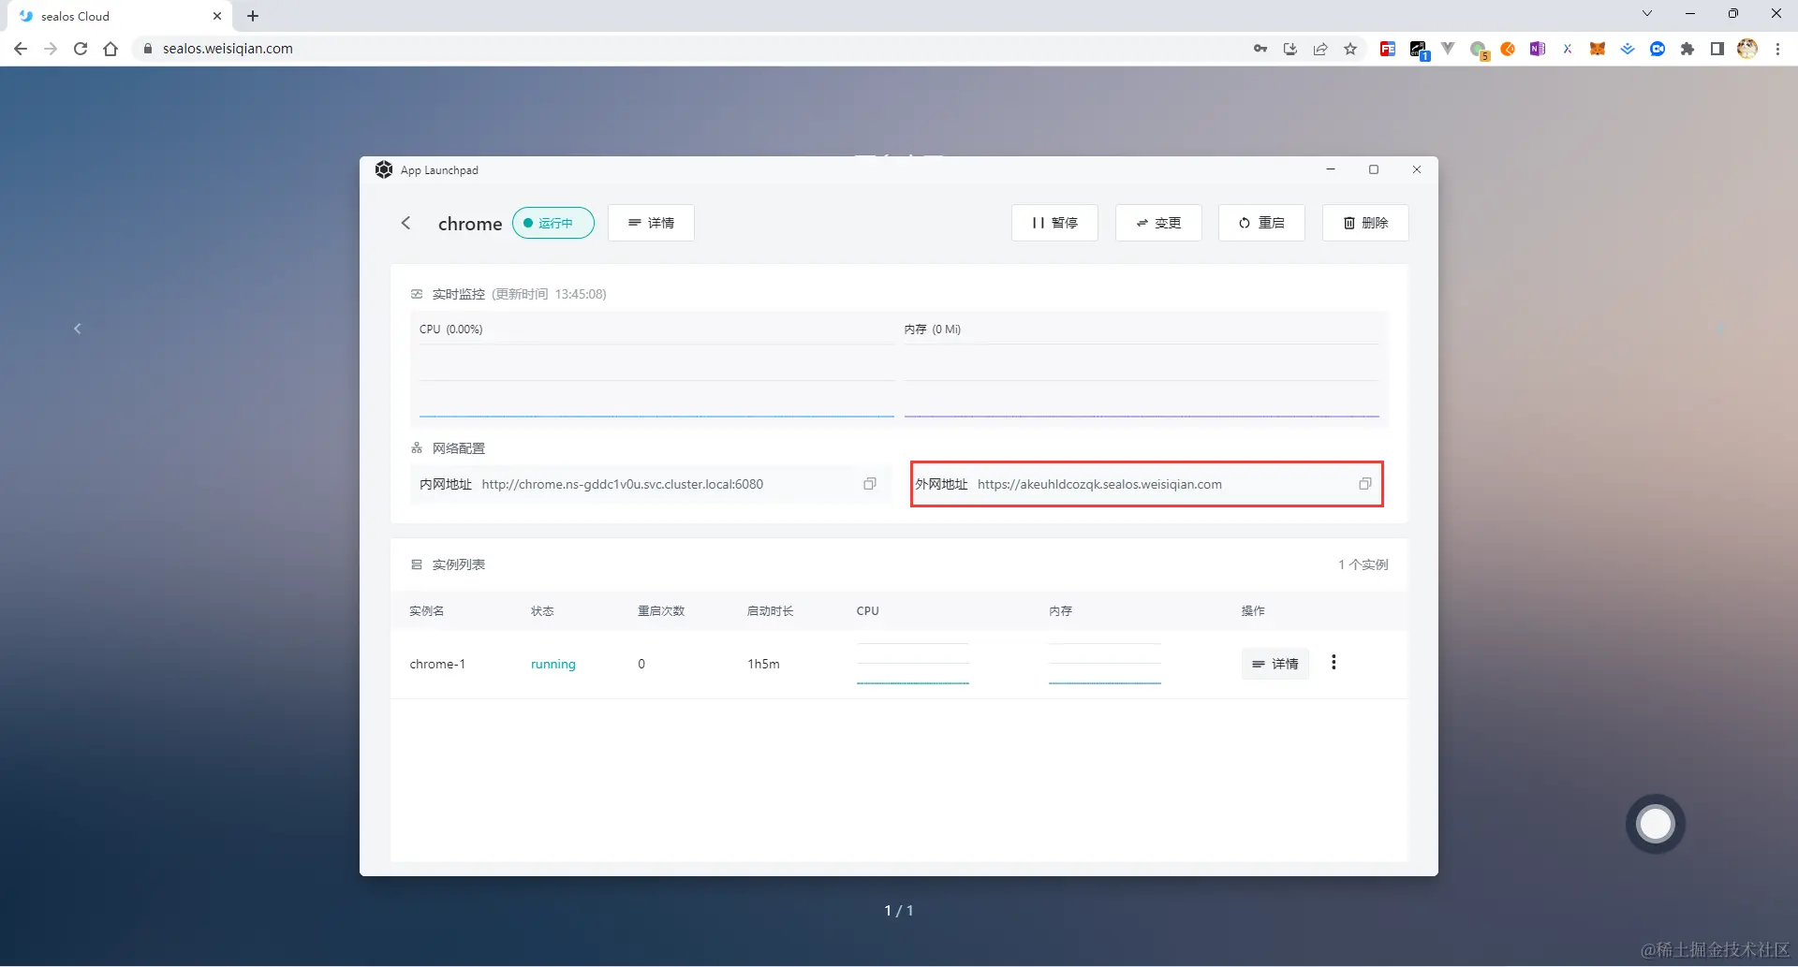Click the 1h5m uptime value
The height and width of the screenshot is (967, 1798).
[x=763, y=664]
